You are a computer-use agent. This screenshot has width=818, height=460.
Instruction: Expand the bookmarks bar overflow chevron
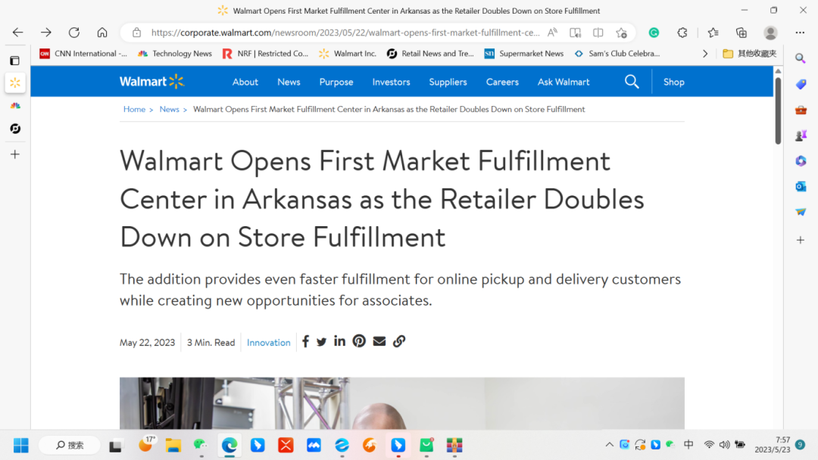[x=705, y=54]
